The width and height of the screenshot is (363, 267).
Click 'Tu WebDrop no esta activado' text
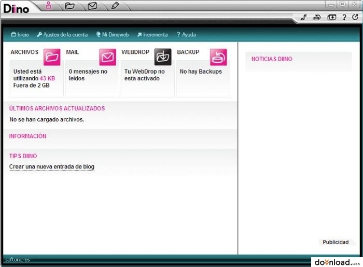[x=145, y=75]
